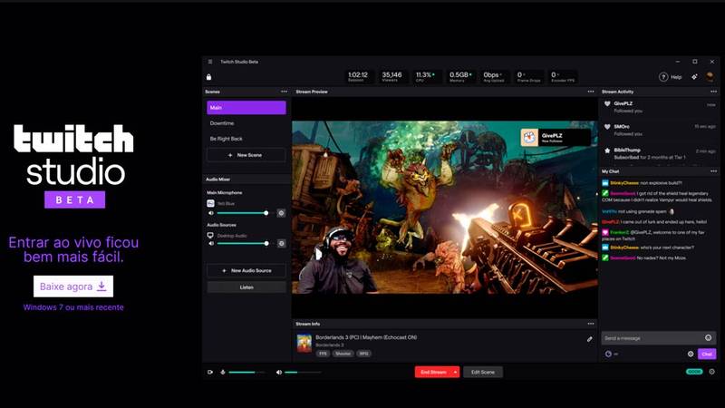Click the Help label
The width and height of the screenshot is (725, 408).
pos(676,77)
